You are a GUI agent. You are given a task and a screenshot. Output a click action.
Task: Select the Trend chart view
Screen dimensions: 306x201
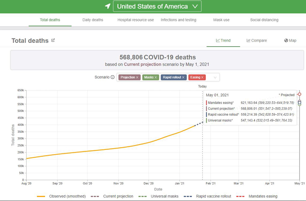coord(223,41)
